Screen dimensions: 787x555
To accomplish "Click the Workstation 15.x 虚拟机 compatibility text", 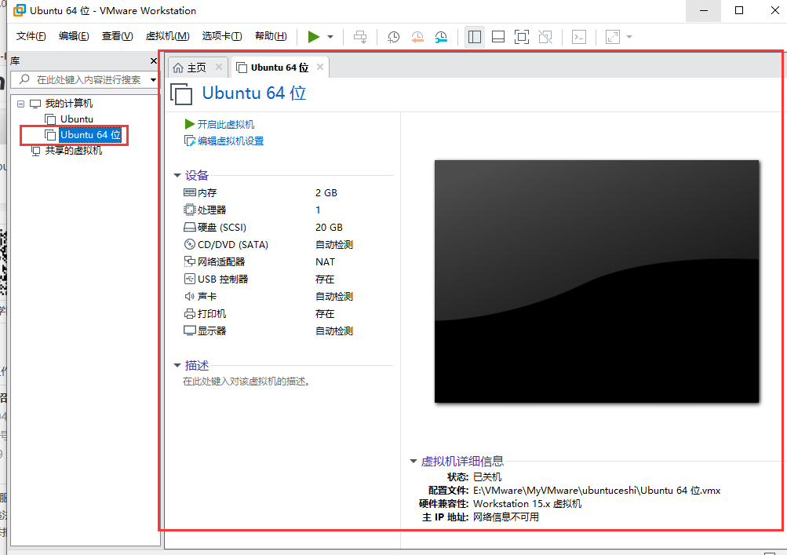I will pyautogui.click(x=527, y=504).
